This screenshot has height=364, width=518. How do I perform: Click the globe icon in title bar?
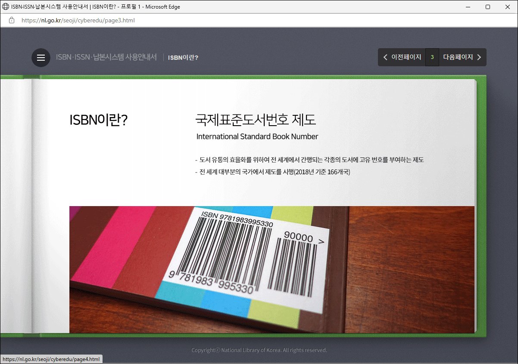6,7
